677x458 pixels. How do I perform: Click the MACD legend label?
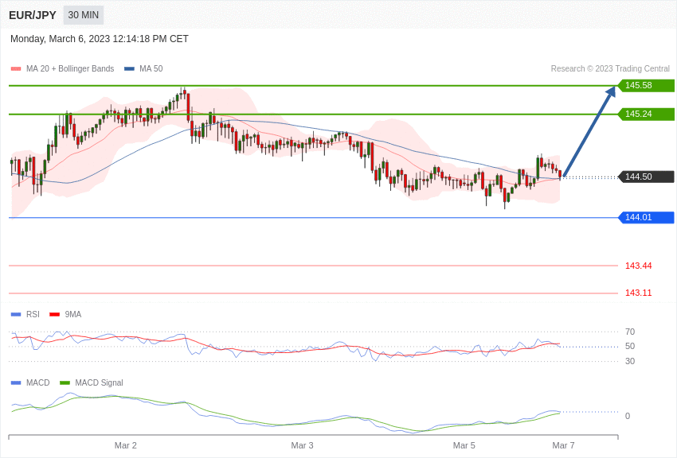[38, 382]
